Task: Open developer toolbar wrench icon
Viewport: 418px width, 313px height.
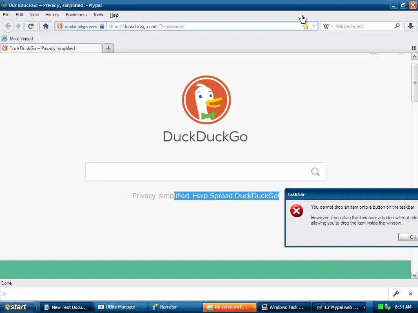Action: [396, 293]
